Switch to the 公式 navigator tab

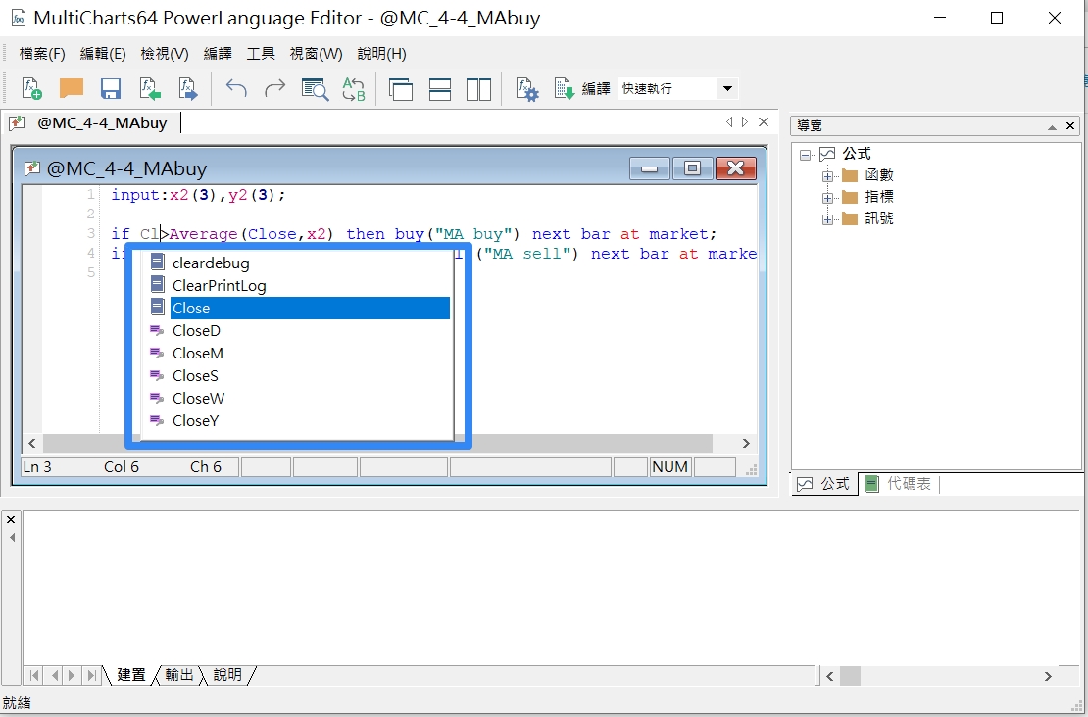tap(824, 484)
